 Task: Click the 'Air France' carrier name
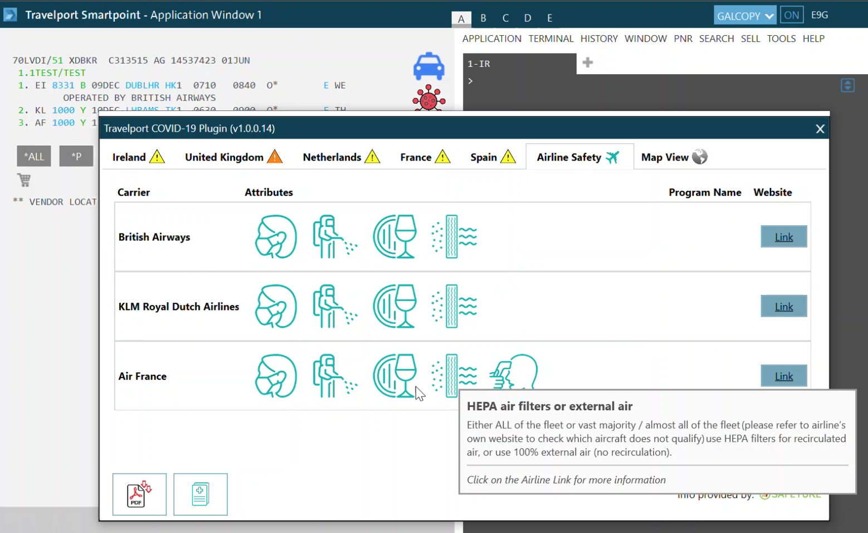tap(143, 376)
